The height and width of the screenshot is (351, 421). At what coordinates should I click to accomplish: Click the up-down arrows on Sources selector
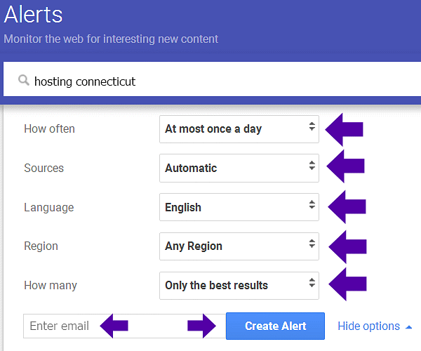(312, 167)
